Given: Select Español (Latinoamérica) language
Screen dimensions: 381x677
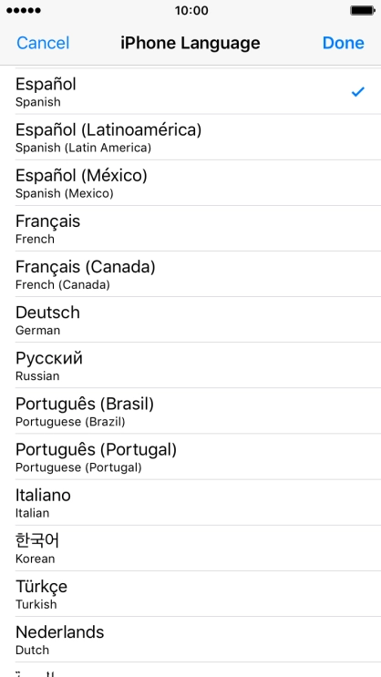Looking at the screenshot, I should (x=190, y=138).
